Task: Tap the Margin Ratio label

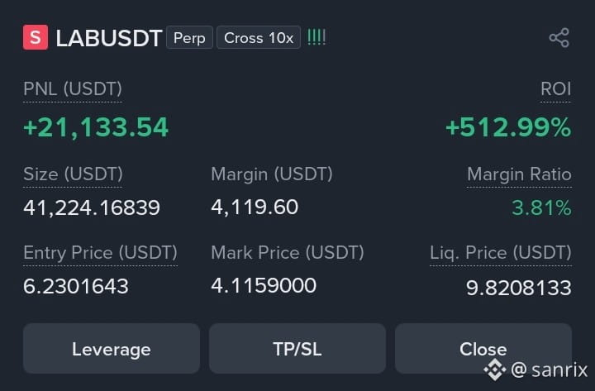Action: click(519, 174)
